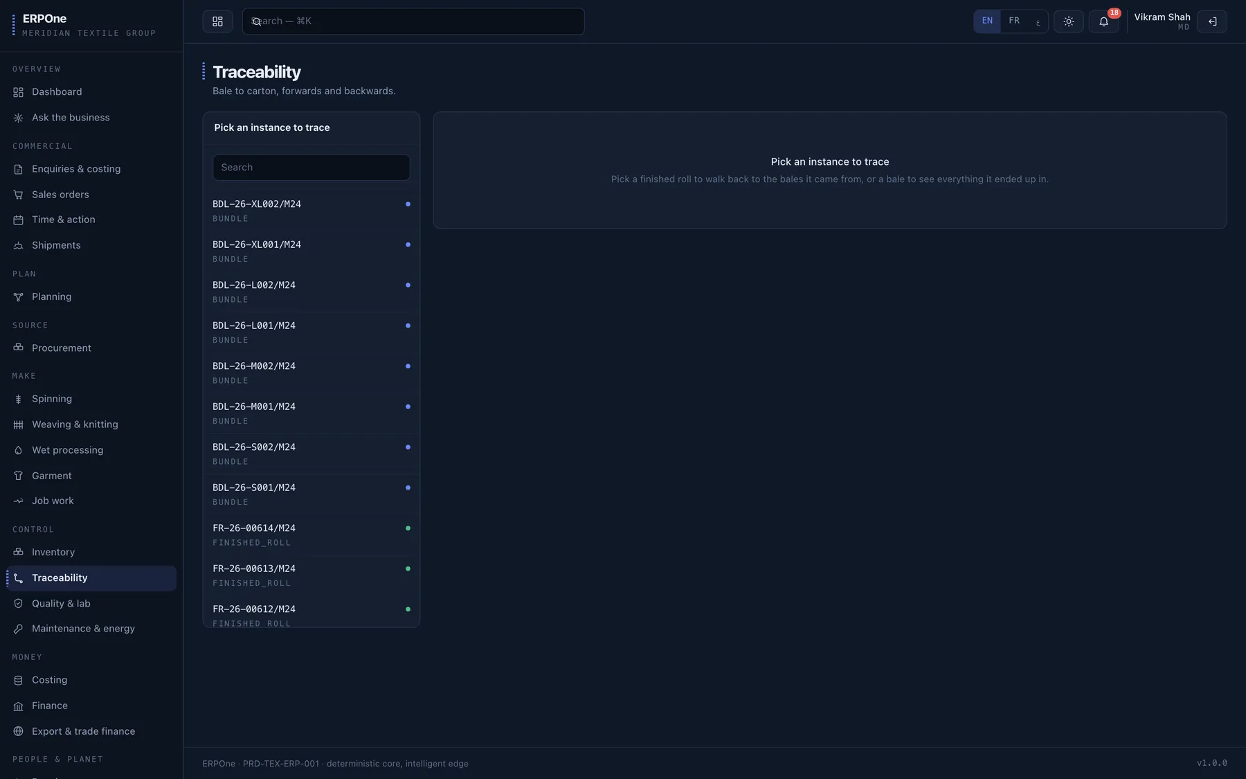Click the Enquiries & costing document icon
The width and height of the screenshot is (1246, 779).
18,169
